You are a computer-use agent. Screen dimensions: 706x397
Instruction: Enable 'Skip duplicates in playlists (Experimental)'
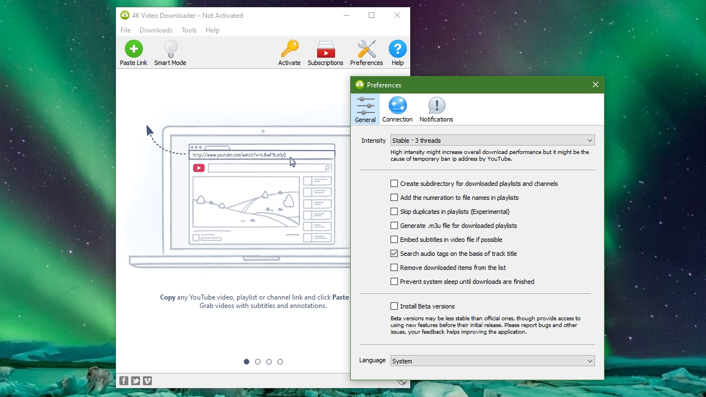(394, 212)
